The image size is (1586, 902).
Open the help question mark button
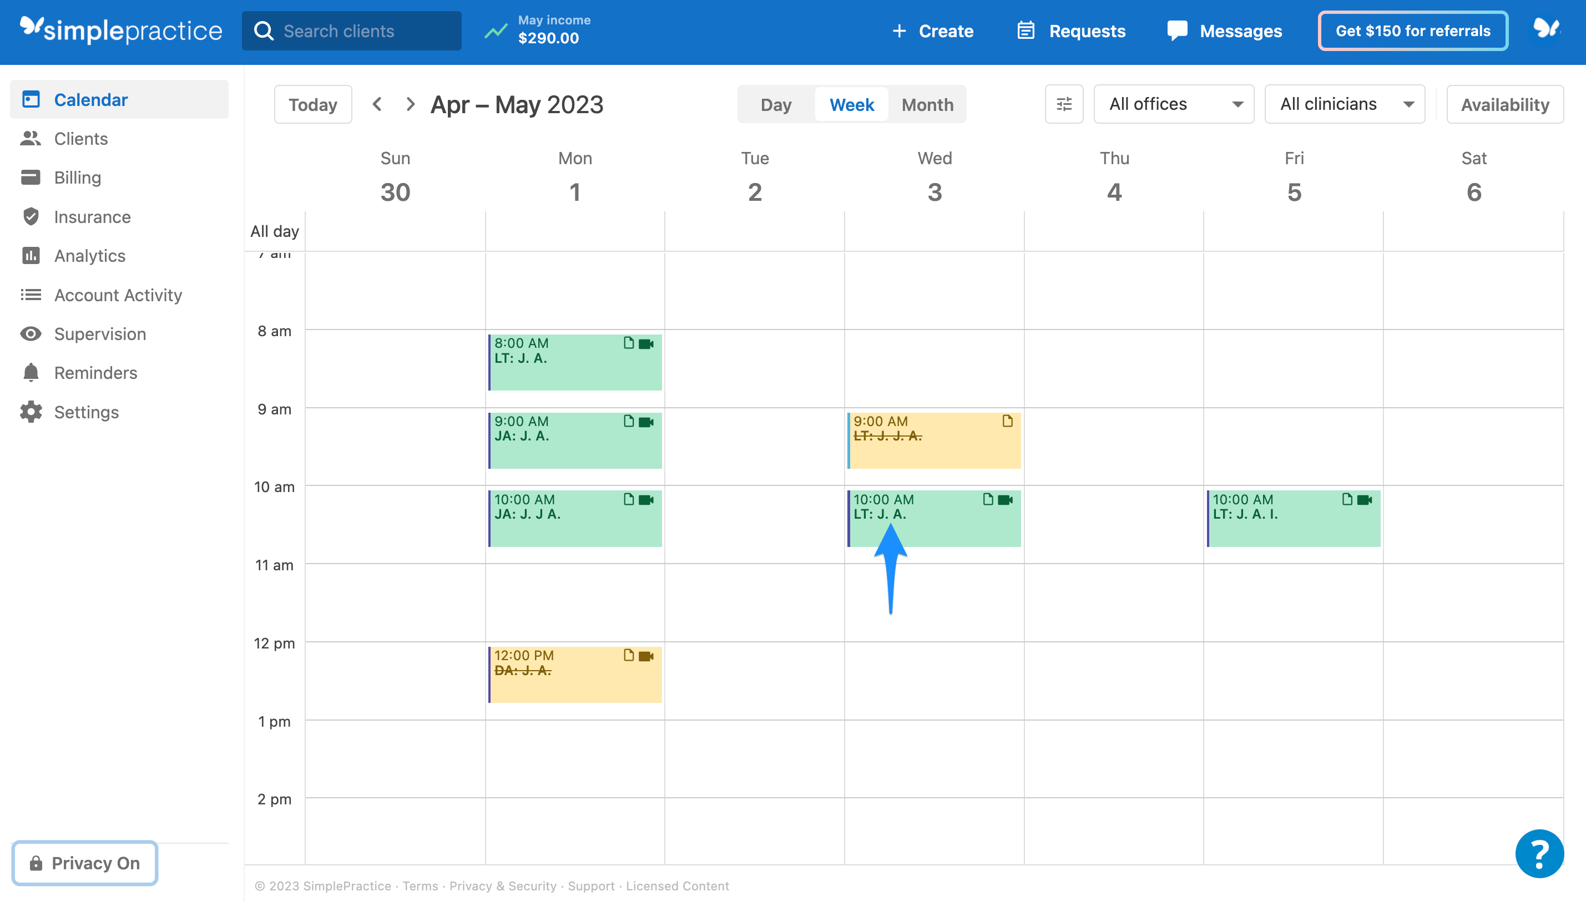point(1539,853)
